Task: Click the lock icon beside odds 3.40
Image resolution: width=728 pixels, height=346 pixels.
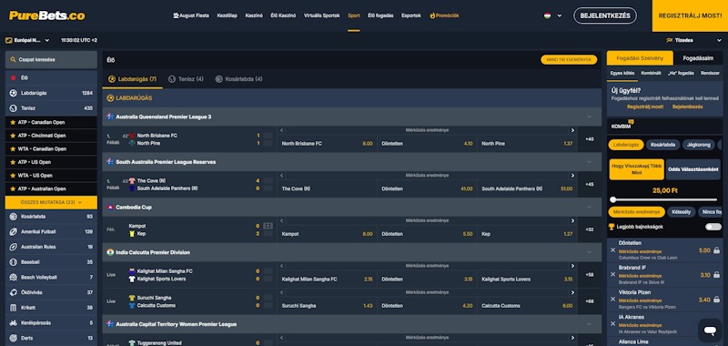Action: pyautogui.click(x=717, y=300)
